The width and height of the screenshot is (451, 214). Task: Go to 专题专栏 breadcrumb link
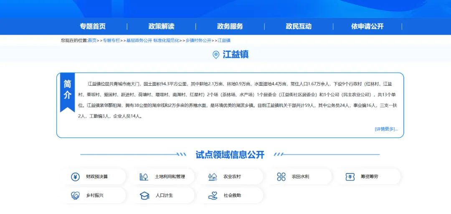coord(111,41)
